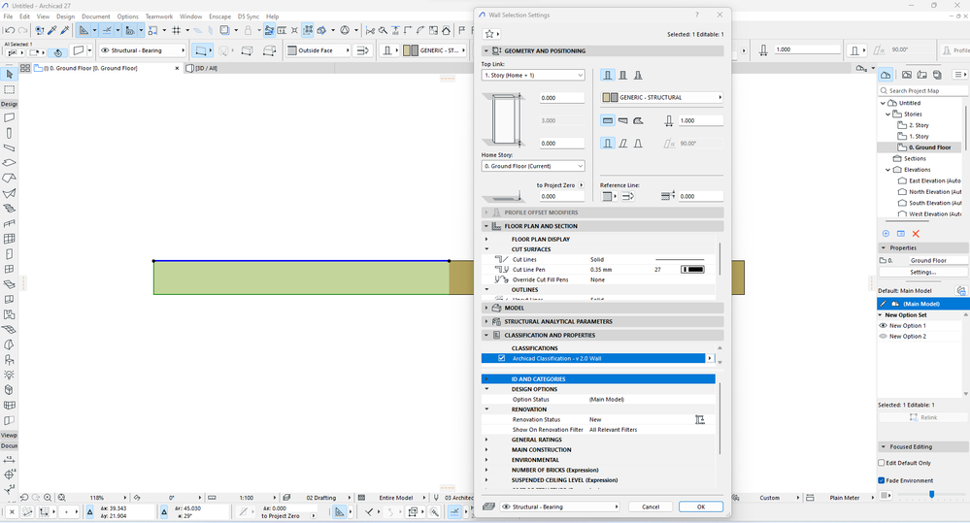Collapse the Geometry and Positioning panel
Viewport: 970px width, 523px height.
point(486,51)
